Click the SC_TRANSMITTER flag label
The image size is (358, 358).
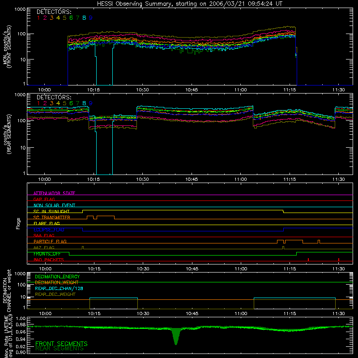tap(51, 217)
